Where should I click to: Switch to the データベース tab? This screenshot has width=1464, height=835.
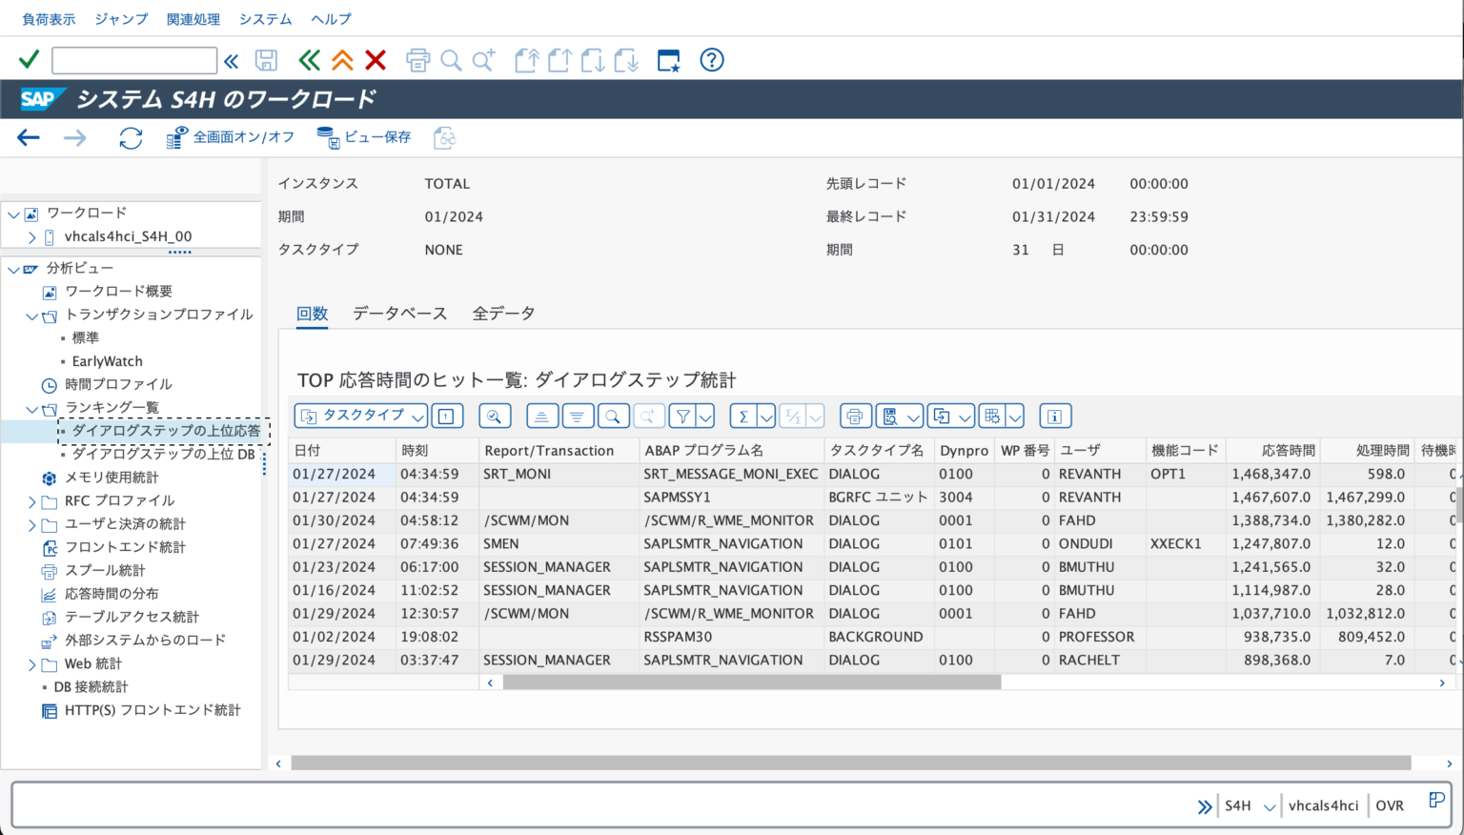pyautogui.click(x=399, y=313)
